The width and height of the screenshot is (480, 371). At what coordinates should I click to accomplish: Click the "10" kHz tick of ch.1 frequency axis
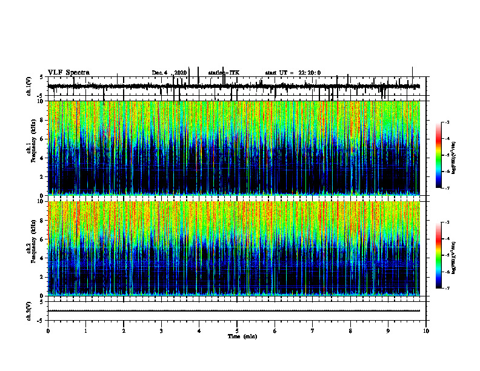tap(41, 101)
